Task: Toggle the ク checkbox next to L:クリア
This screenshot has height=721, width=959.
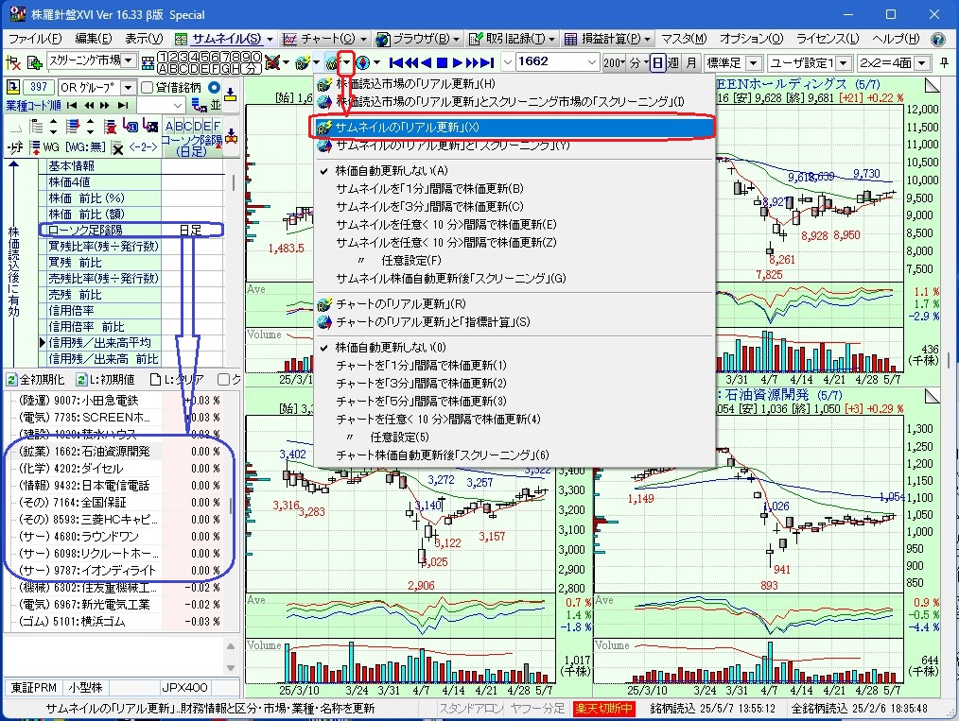Action: pyautogui.click(x=224, y=380)
